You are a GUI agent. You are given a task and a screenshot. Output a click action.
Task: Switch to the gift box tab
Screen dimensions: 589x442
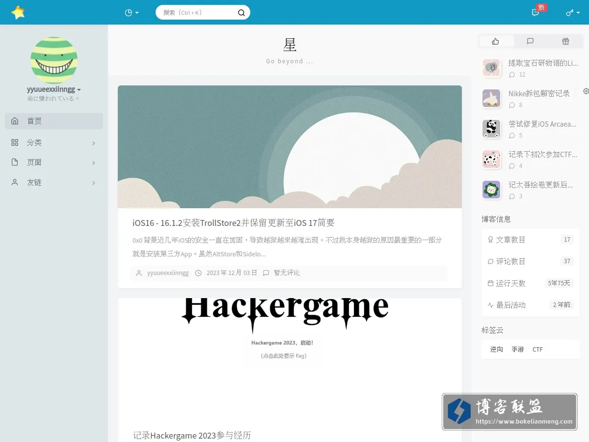click(x=565, y=41)
